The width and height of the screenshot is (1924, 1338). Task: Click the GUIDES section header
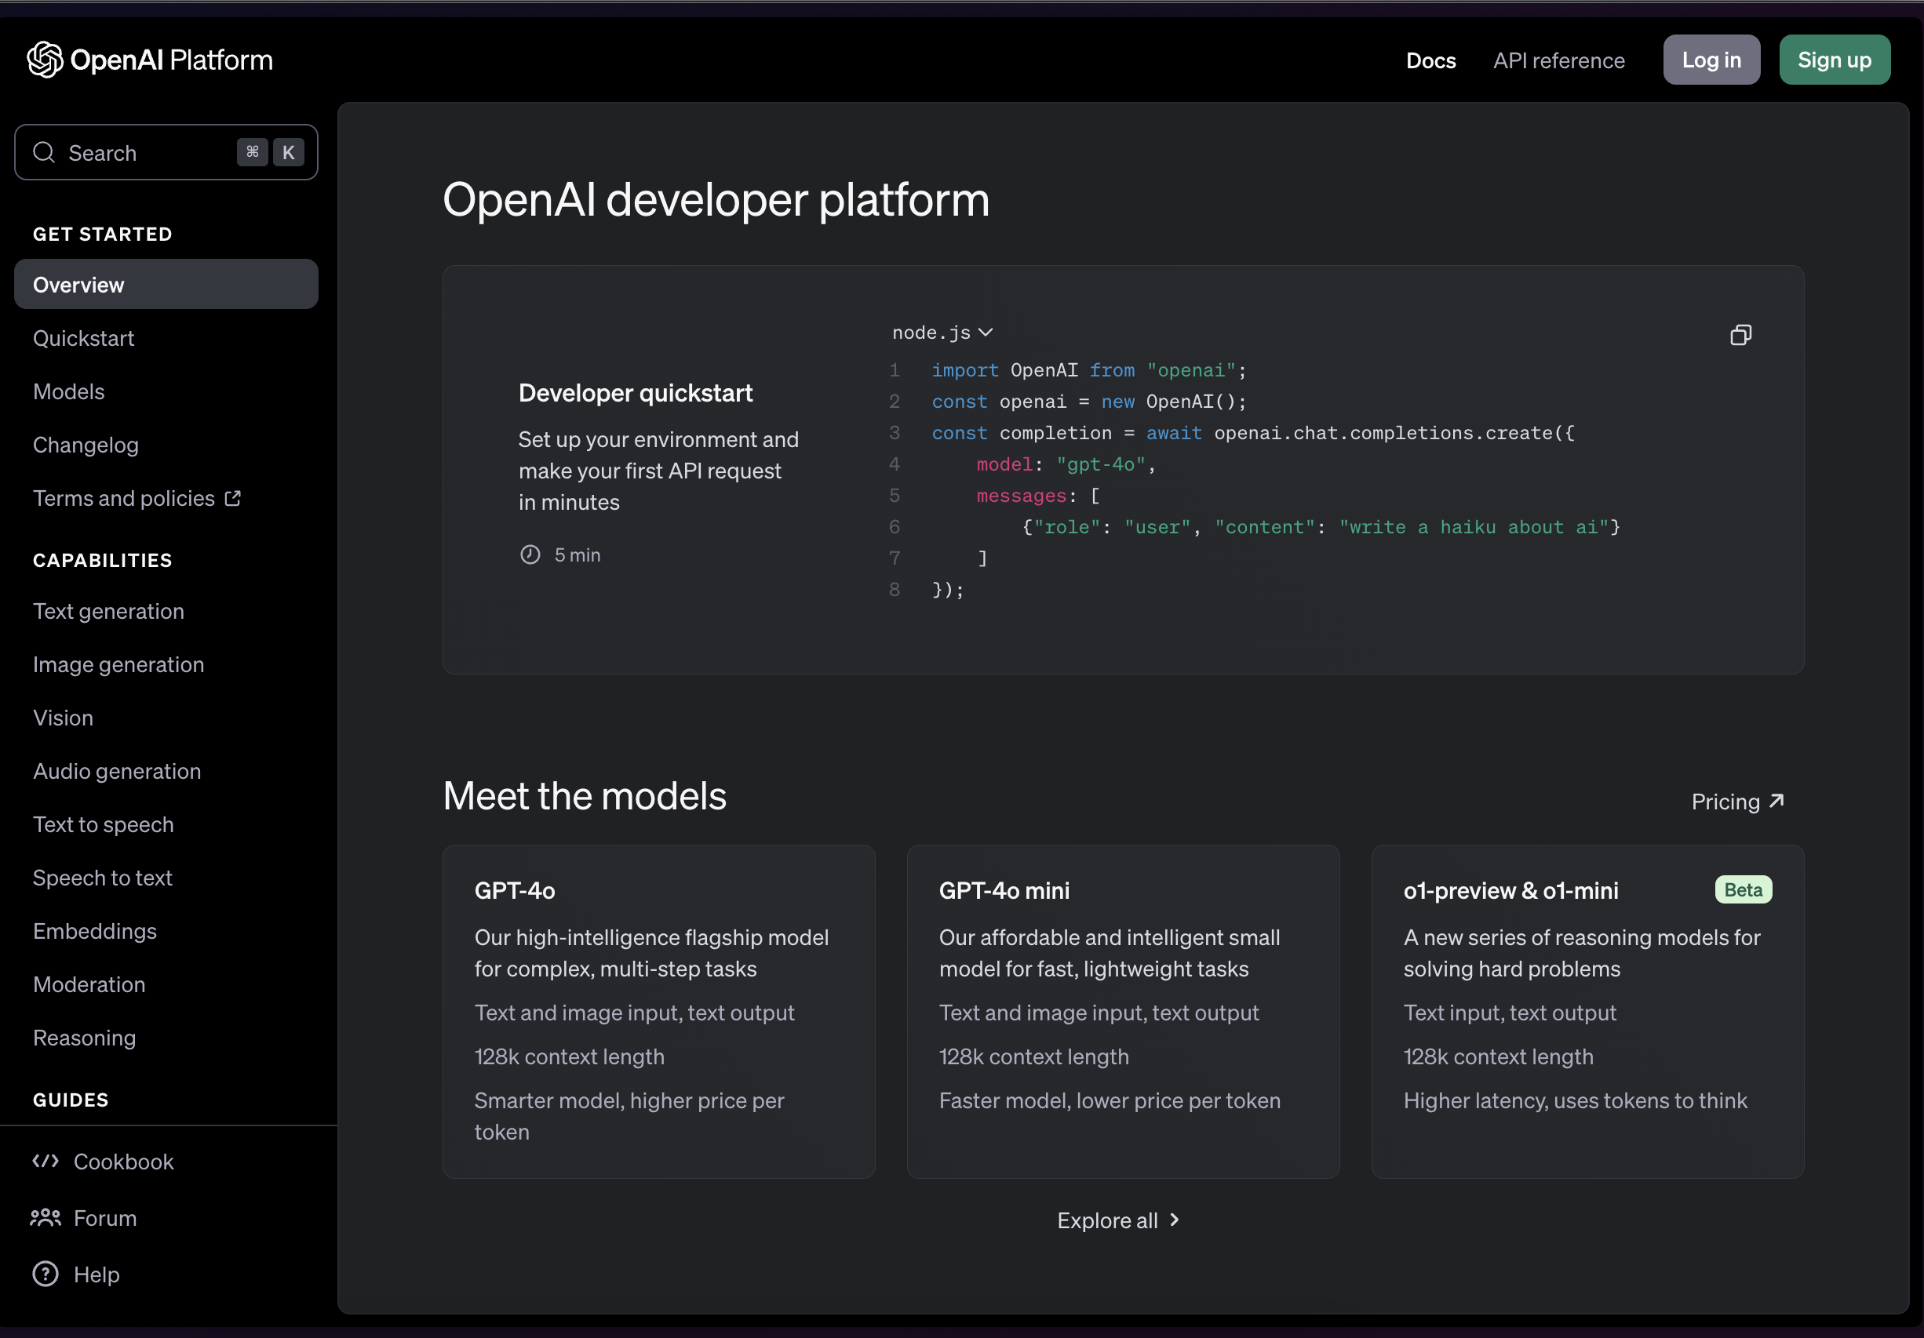pyautogui.click(x=71, y=1100)
